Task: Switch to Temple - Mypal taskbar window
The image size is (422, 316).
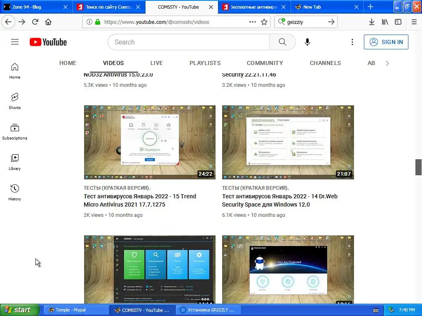Action: 76,310
